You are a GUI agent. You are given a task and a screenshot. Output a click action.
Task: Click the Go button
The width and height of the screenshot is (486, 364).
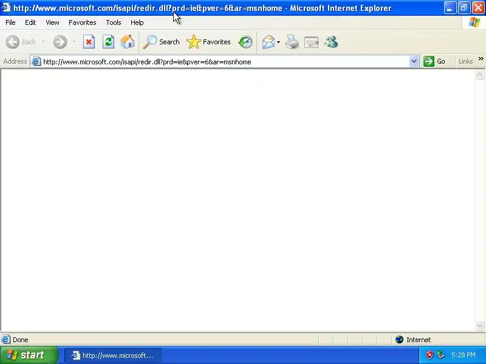[434, 61]
